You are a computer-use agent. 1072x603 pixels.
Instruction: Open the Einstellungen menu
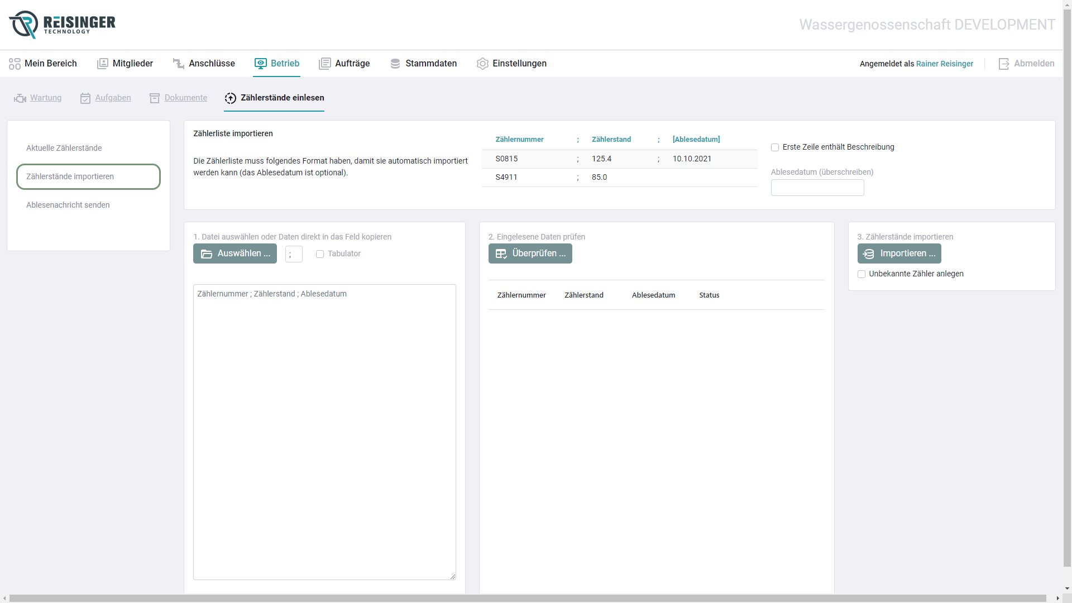(x=511, y=64)
